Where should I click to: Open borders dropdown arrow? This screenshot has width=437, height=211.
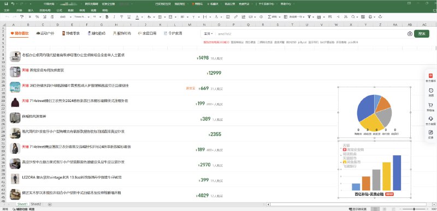(x=164, y=17)
